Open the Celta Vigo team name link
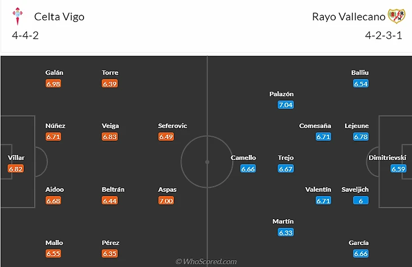The image size is (412, 267). point(59,16)
